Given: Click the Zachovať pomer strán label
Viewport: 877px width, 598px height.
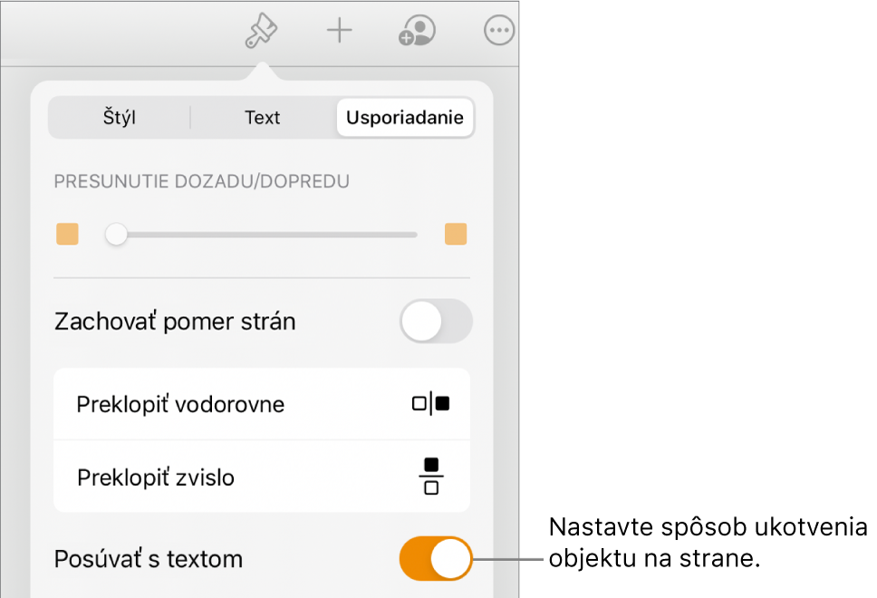Looking at the screenshot, I should tap(175, 322).
